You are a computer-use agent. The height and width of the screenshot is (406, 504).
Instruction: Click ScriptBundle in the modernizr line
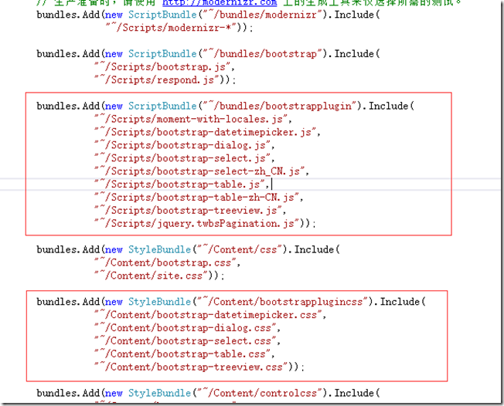pos(162,15)
